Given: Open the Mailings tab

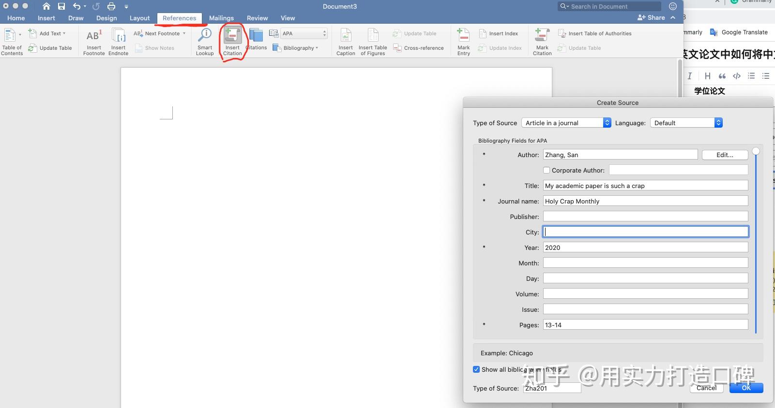Looking at the screenshot, I should 221,18.
